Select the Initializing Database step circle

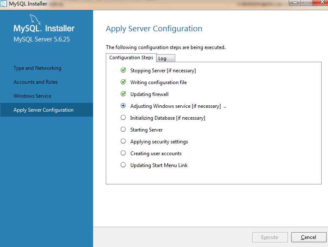123,118
